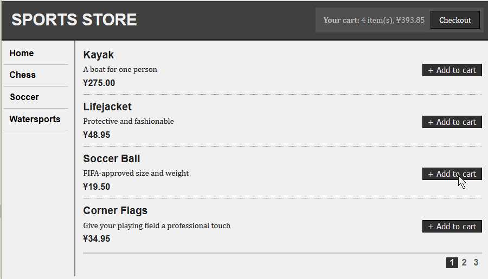Click the Corner Flags product heading
488x279 pixels.
[115, 211]
